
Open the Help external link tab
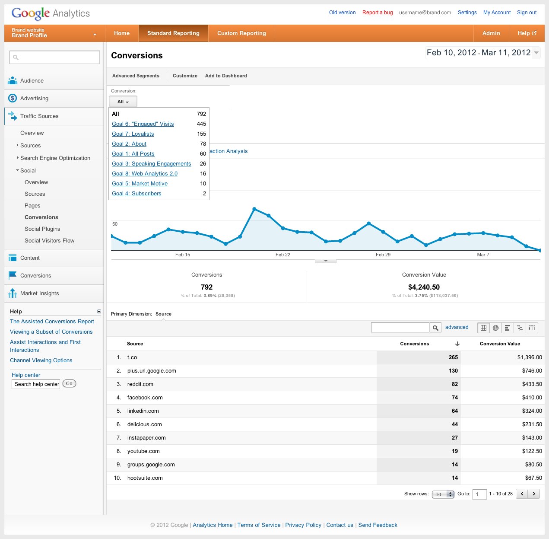(x=527, y=33)
